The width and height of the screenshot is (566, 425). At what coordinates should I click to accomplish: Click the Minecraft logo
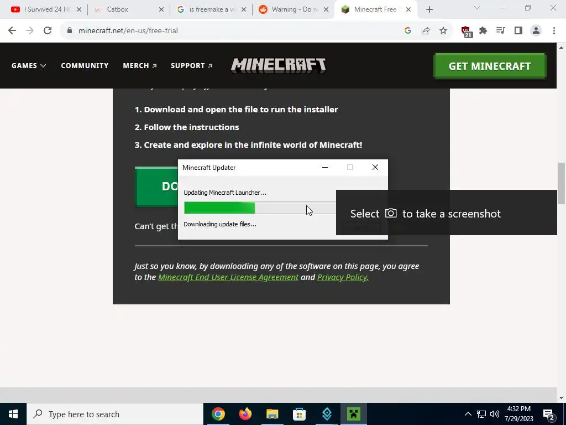279,65
